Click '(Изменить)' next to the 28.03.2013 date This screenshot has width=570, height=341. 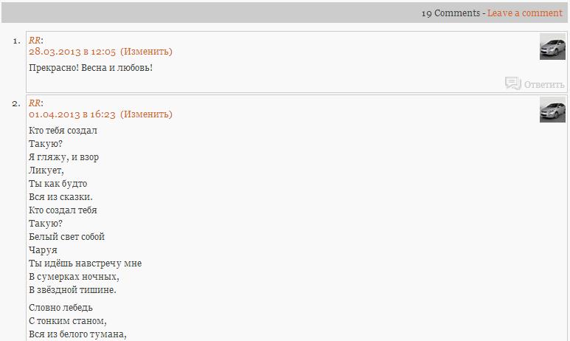(x=146, y=52)
